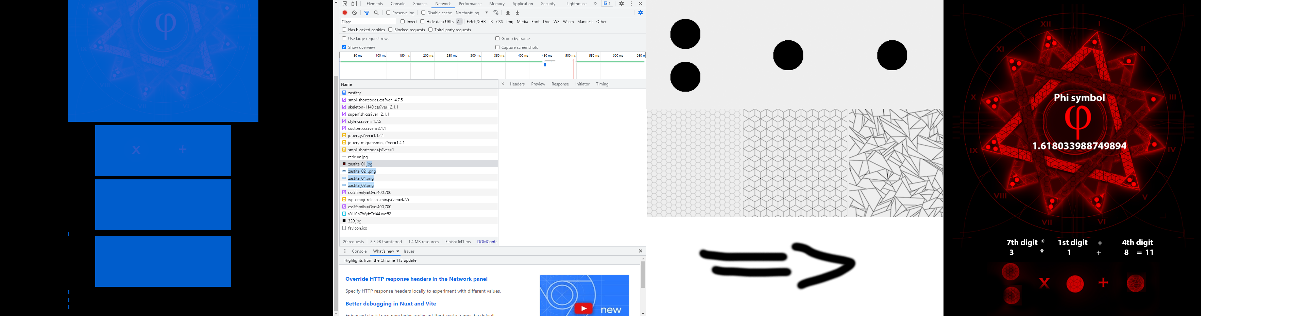Open the drawer three-dot menu beside Console
Viewport: 1292px width, 316px height.
[x=345, y=251]
